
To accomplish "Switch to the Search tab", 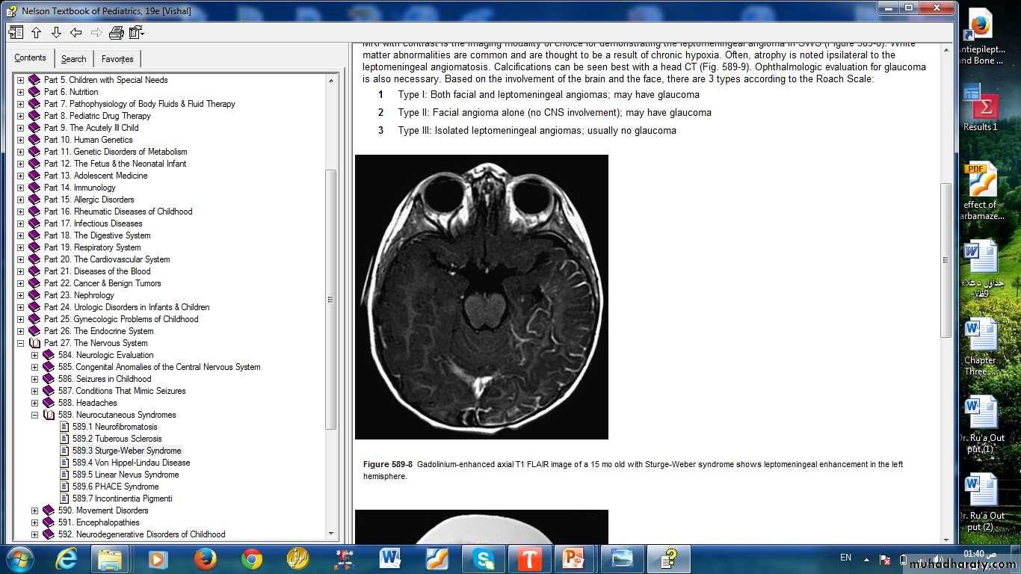I will click(x=73, y=59).
